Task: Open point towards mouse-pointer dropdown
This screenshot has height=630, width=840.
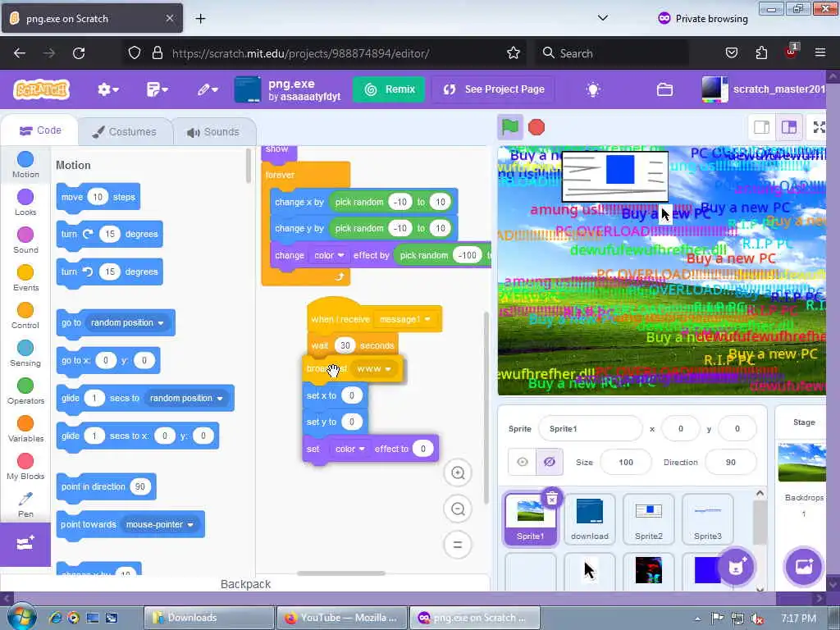Action: tap(160, 524)
